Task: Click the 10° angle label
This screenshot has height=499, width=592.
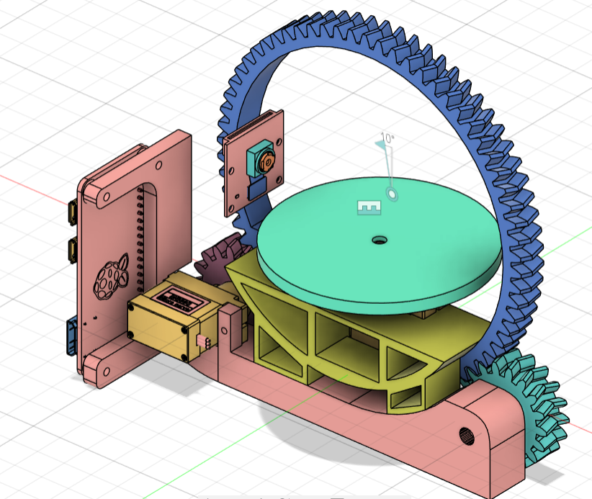Action: coord(387,138)
